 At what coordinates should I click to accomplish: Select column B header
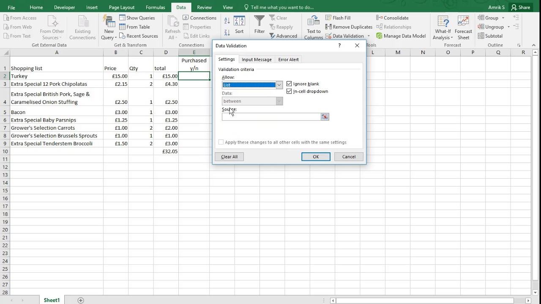point(115,52)
